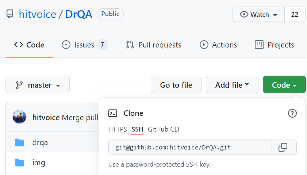The width and height of the screenshot is (307, 175).
Task: Expand the Watch options dropdown arrow
Action: (275, 15)
